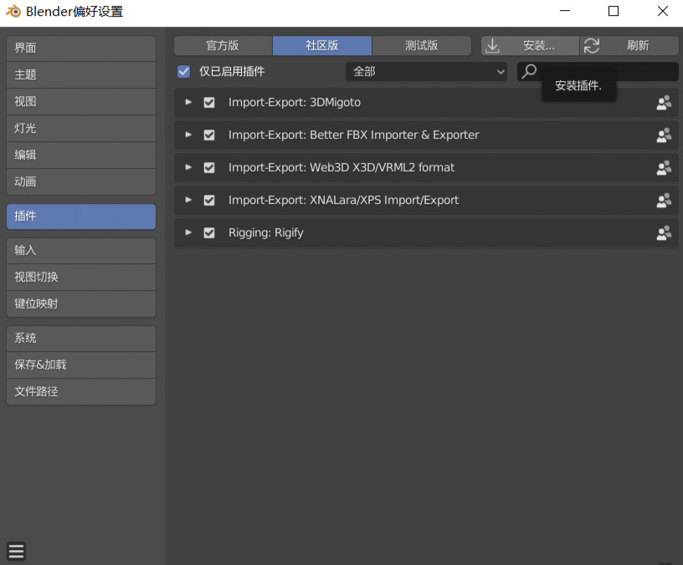Click the Import-Export: XNALara/XPS Import/Export text

pyautogui.click(x=344, y=201)
